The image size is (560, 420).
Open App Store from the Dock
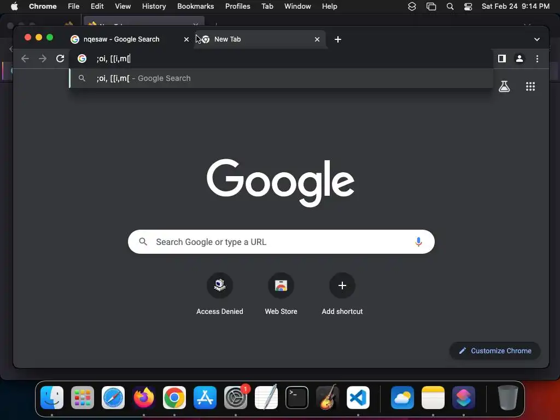click(205, 398)
